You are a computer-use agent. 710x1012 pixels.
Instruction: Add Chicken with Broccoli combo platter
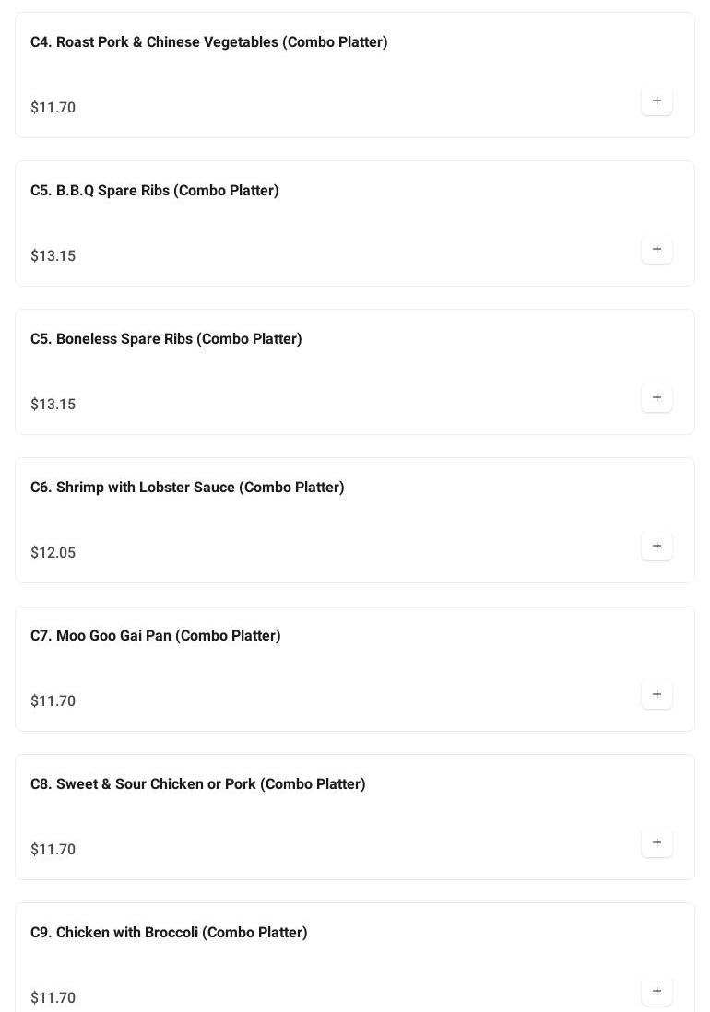[x=657, y=992]
